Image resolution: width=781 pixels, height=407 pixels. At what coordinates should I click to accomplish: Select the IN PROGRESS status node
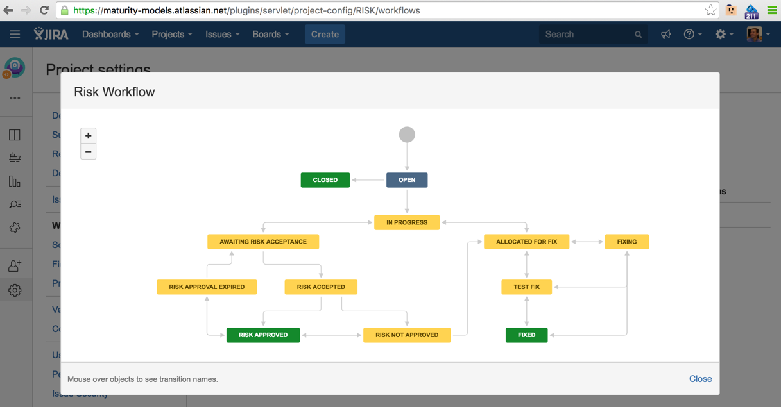point(407,222)
